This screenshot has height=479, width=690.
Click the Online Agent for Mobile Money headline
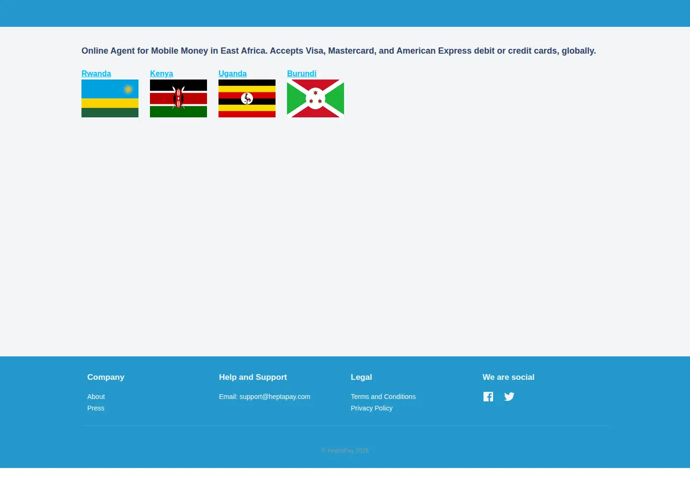click(339, 51)
